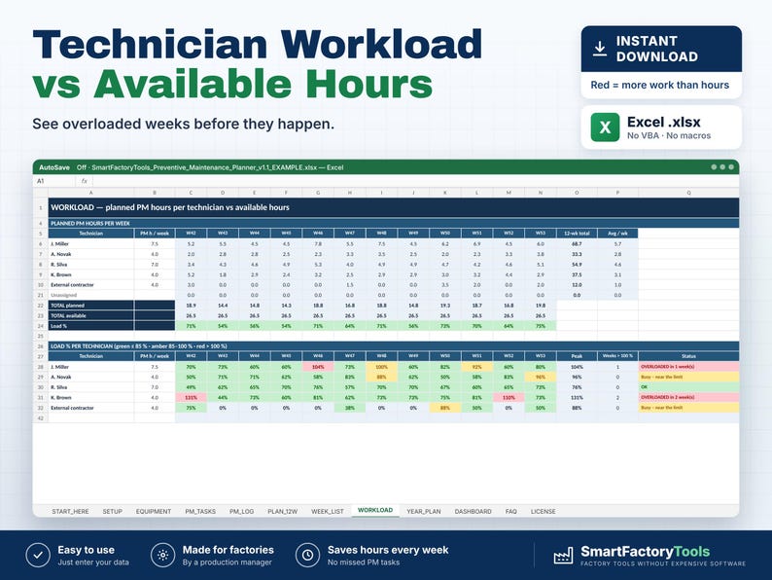Open the EQUIPMENT sheet tab
The width and height of the screenshot is (772, 580).
(154, 512)
